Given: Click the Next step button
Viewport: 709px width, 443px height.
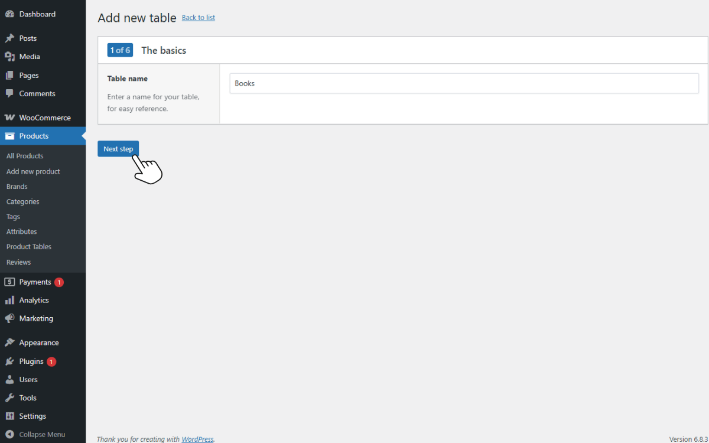Looking at the screenshot, I should pyautogui.click(x=118, y=149).
